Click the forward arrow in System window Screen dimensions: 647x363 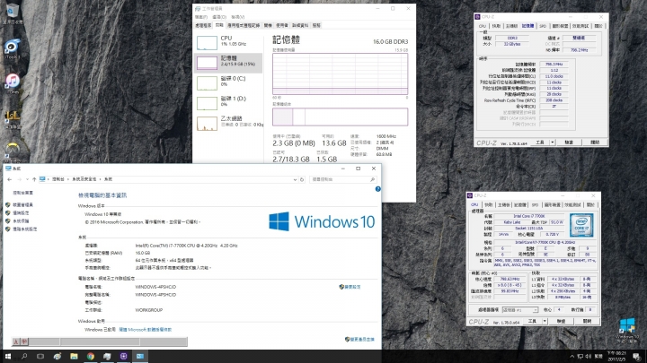click(19, 179)
